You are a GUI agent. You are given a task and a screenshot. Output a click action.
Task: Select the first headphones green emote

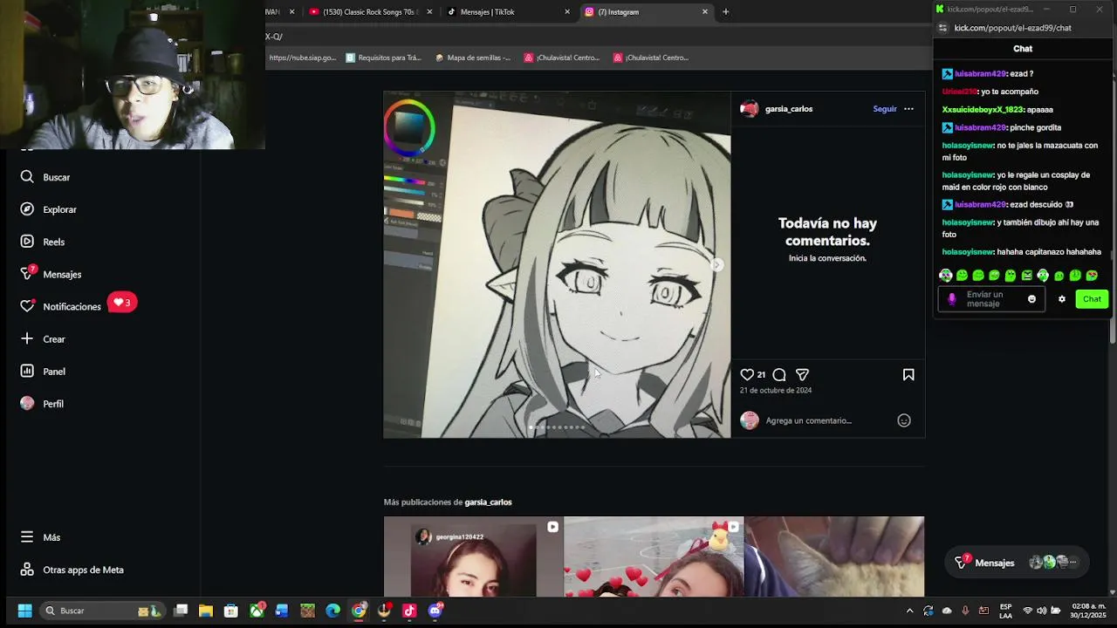tap(945, 276)
